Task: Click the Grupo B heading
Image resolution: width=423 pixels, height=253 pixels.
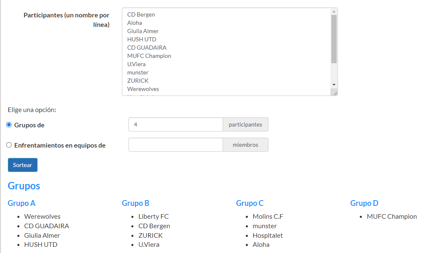Action: tap(135, 203)
